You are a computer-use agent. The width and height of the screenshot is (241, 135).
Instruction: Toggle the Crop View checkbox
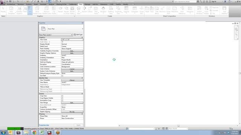62,96
